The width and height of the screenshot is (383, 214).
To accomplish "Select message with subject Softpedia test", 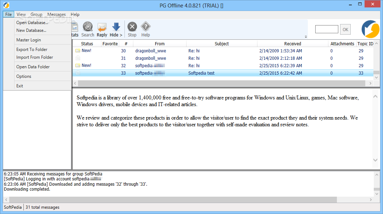I will [223, 73].
